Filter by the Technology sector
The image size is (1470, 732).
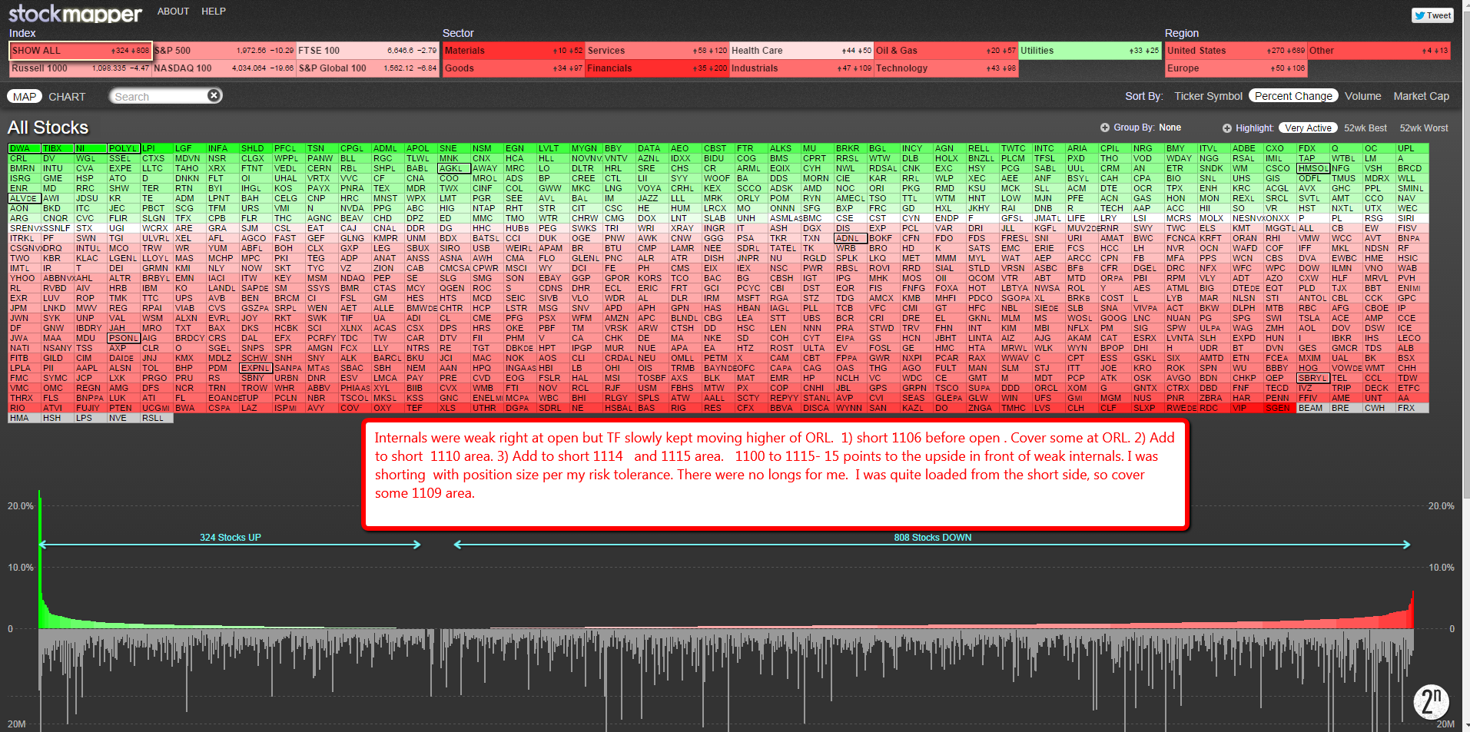click(x=946, y=68)
